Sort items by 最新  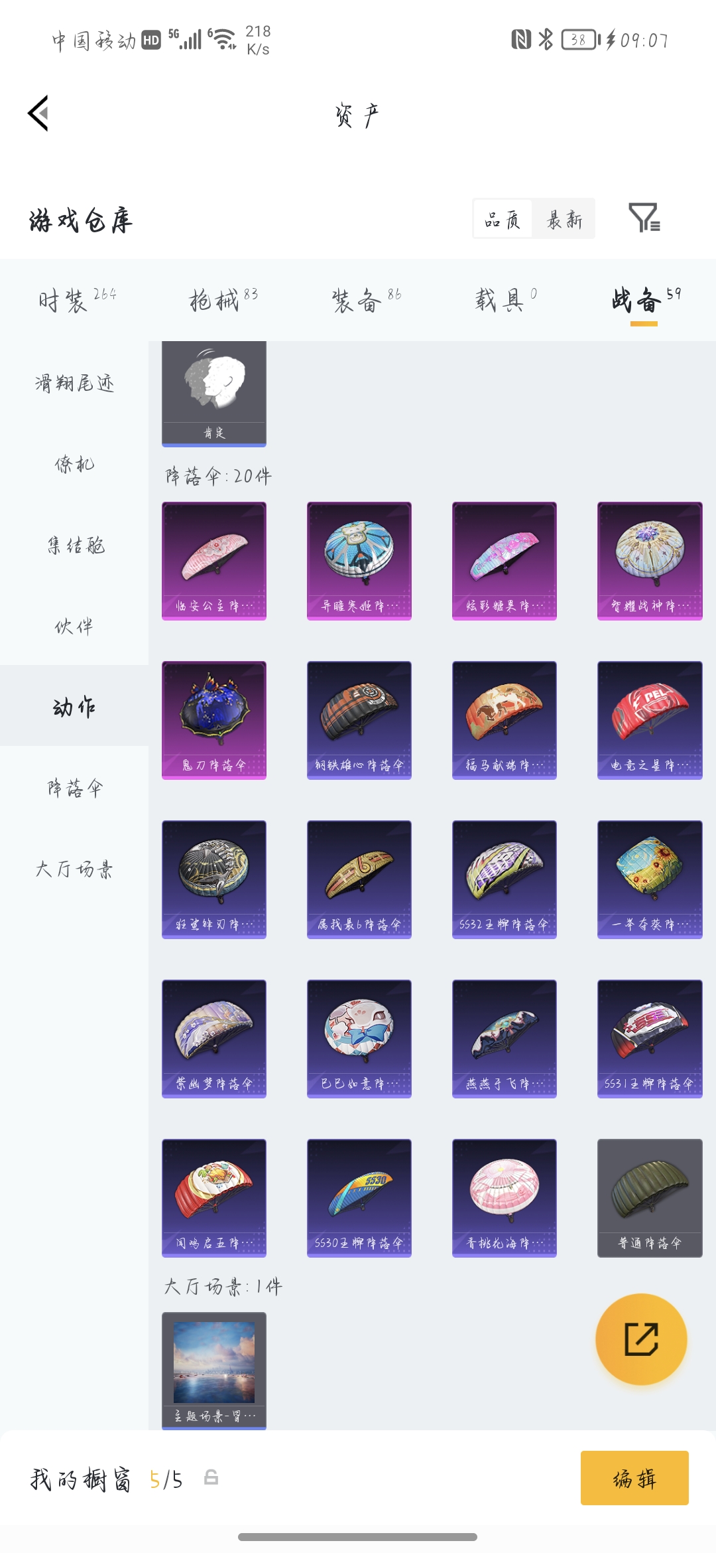tap(564, 219)
